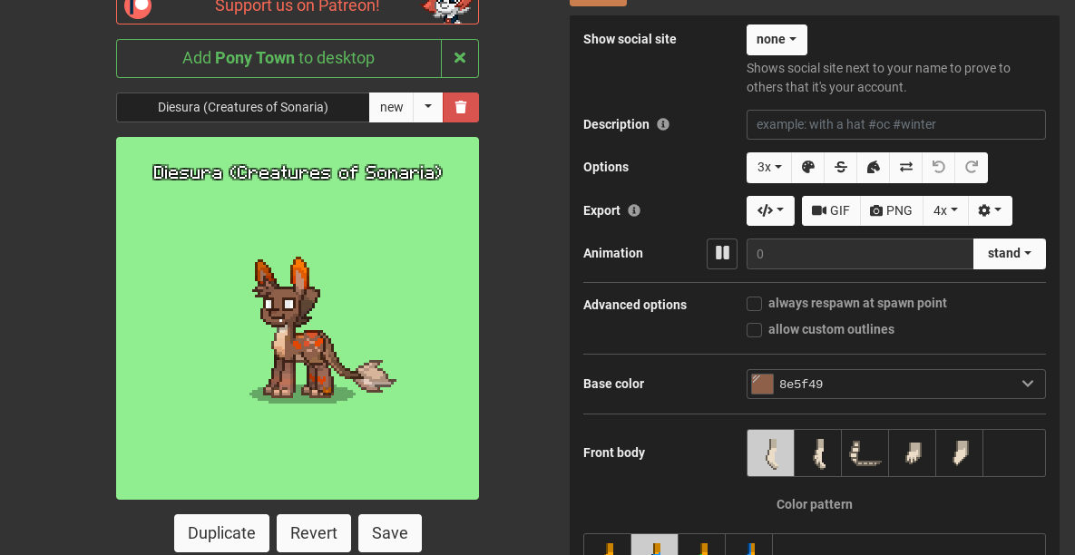1075x555 pixels.
Task: Open the stand animation dropdown
Action: [x=1009, y=254]
